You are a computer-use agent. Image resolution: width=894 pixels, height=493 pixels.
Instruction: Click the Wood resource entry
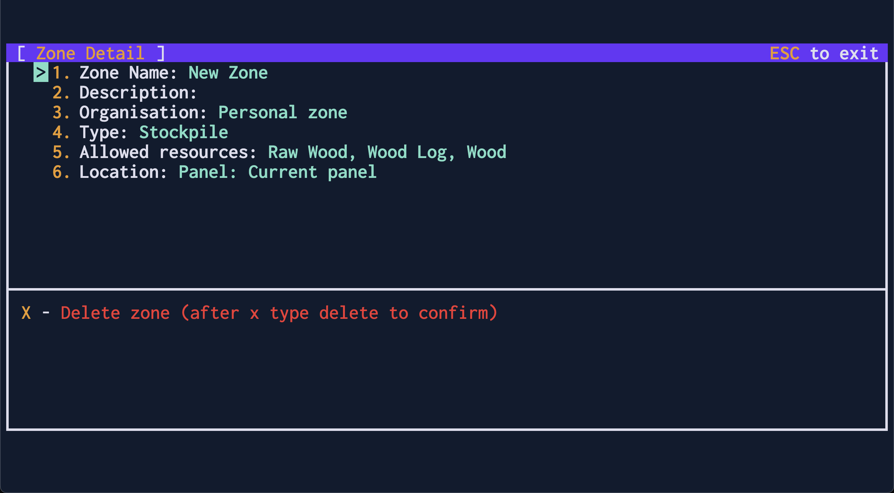pos(486,152)
